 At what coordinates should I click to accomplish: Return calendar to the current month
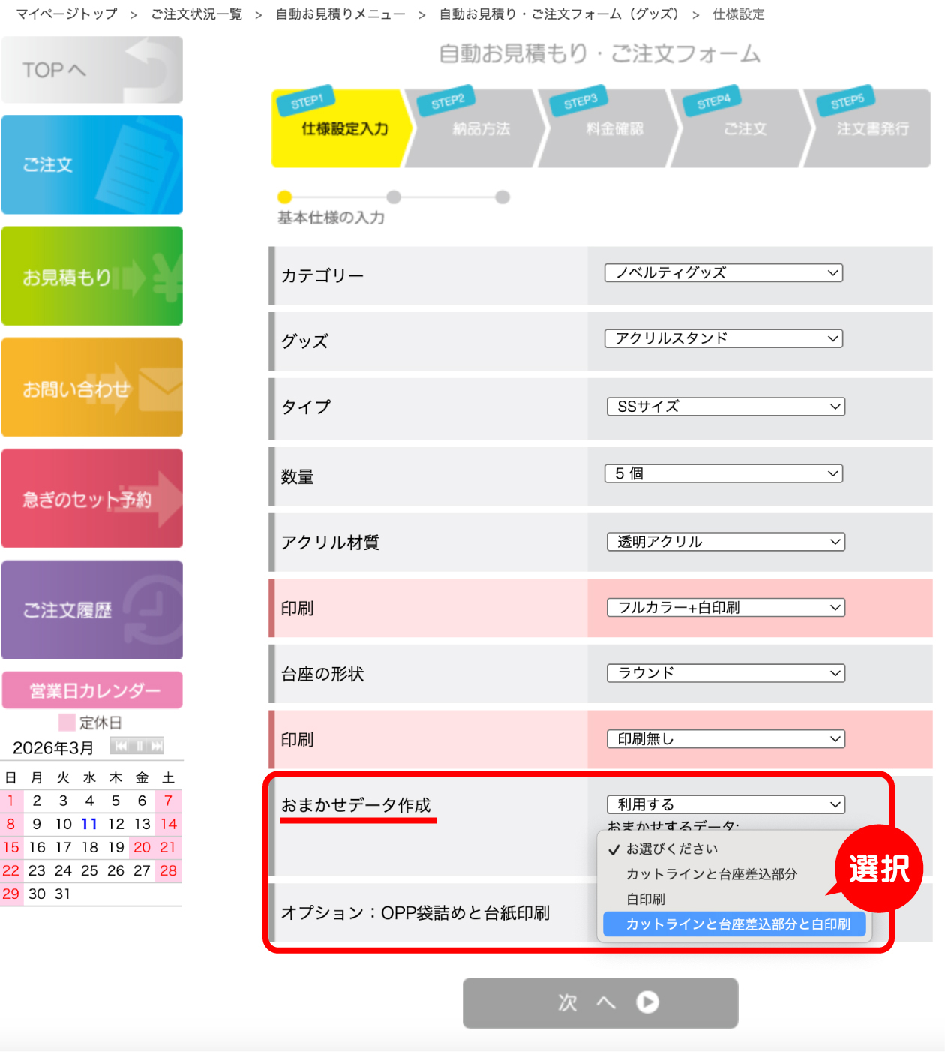pyautogui.click(x=139, y=746)
